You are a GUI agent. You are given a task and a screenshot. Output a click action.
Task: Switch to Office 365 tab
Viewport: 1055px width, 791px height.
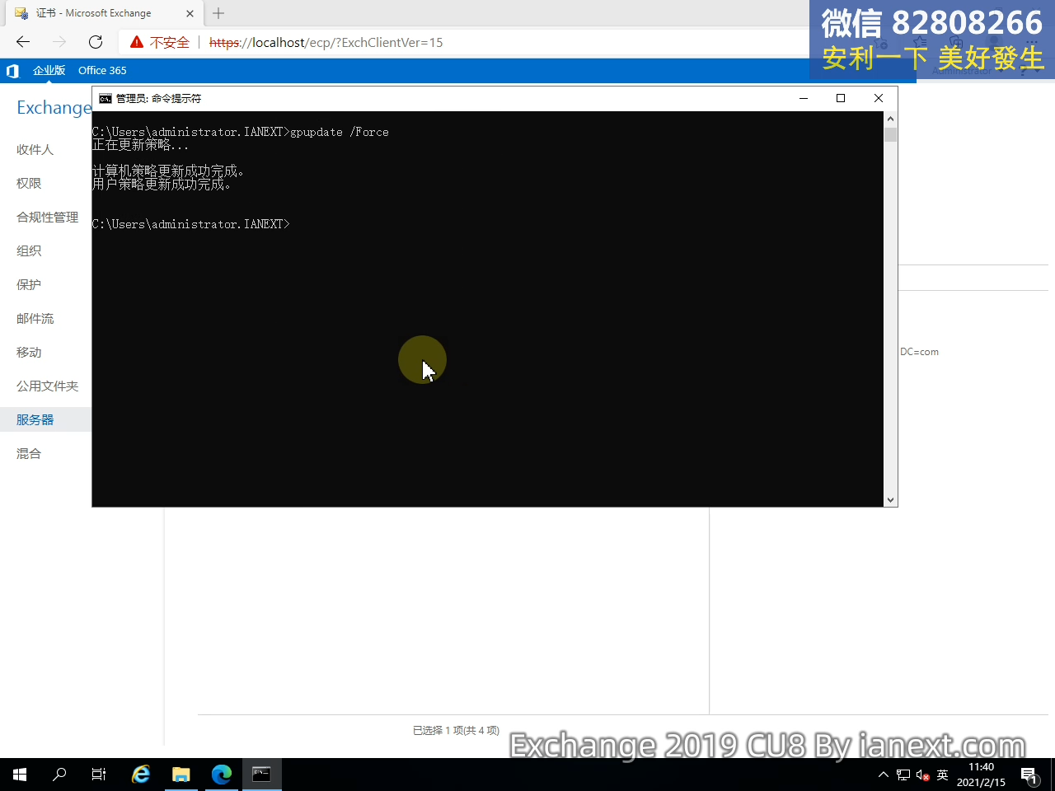[x=102, y=71]
